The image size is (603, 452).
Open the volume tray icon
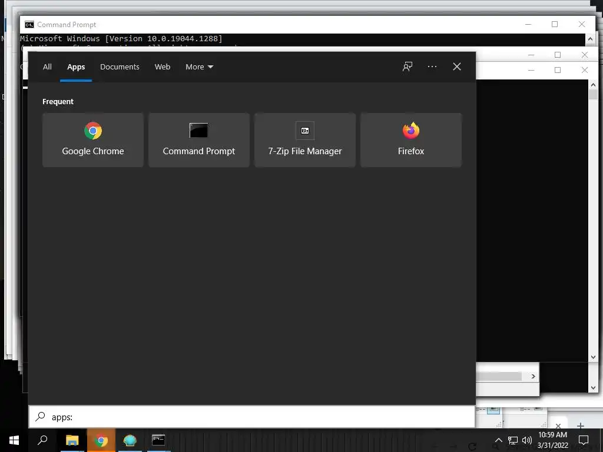click(x=527, y=440)
